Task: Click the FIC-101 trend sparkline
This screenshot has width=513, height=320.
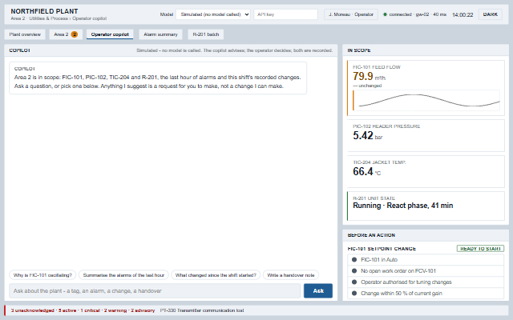Action: (x=426, y=100)
